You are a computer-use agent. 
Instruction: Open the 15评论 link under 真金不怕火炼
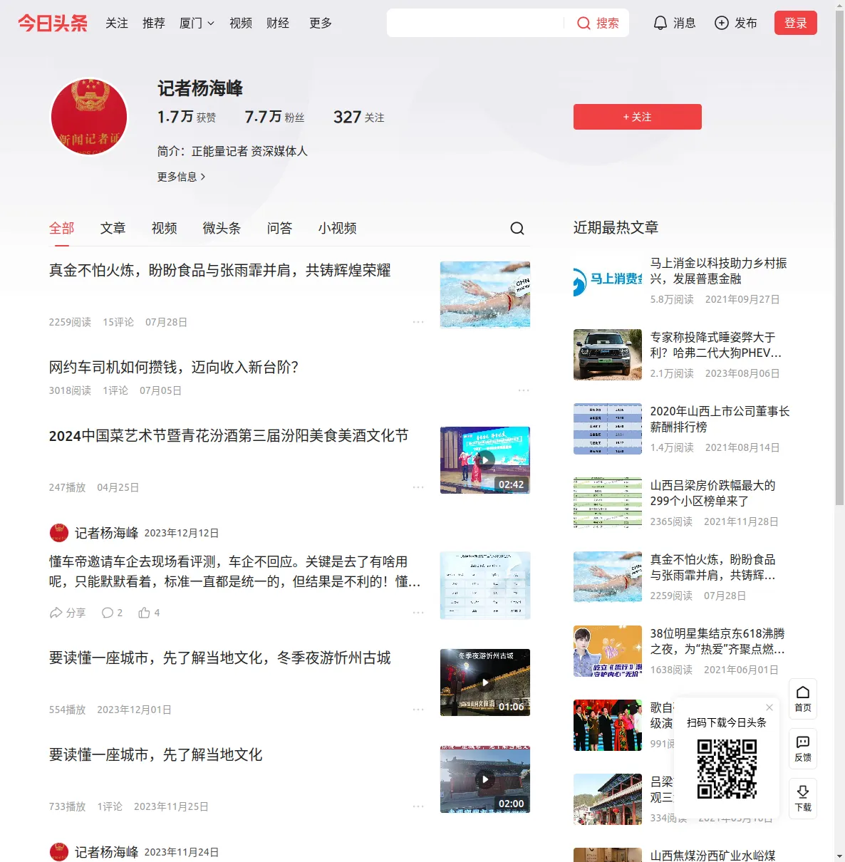coord(118,322)
